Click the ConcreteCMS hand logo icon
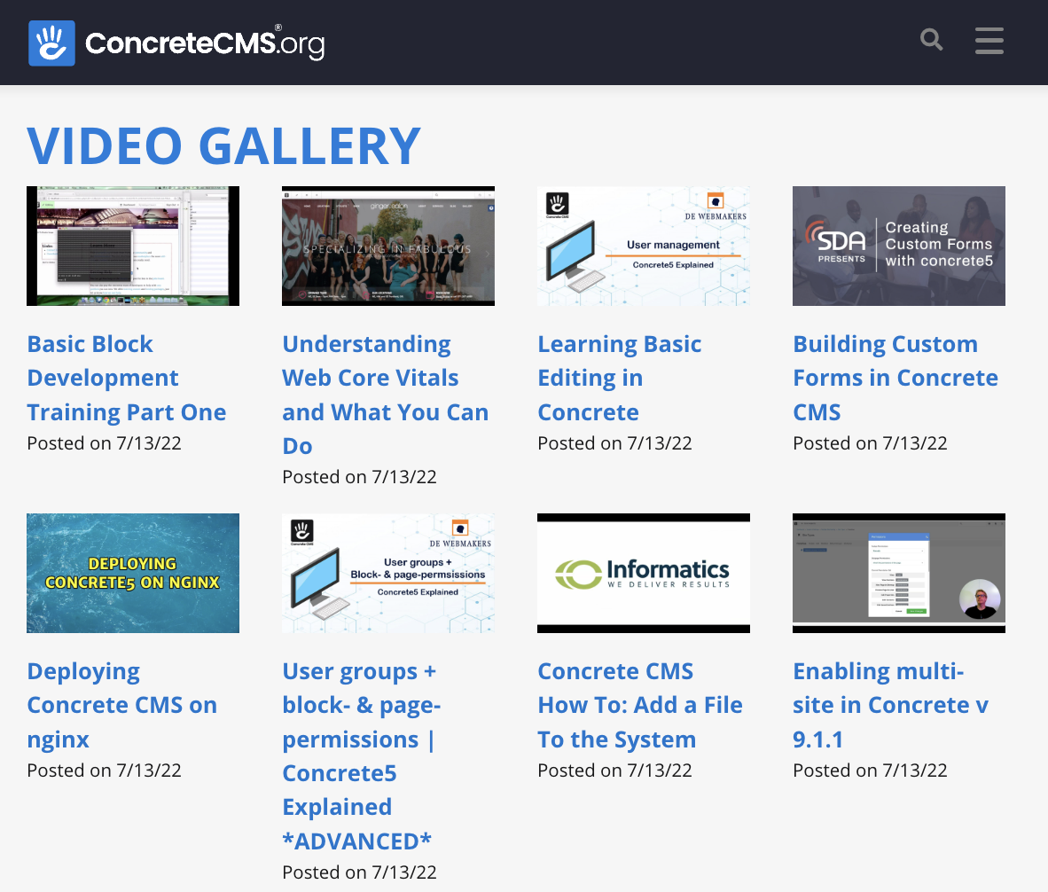The width and height of the screenshot is (1048, 892). (51, 43)
